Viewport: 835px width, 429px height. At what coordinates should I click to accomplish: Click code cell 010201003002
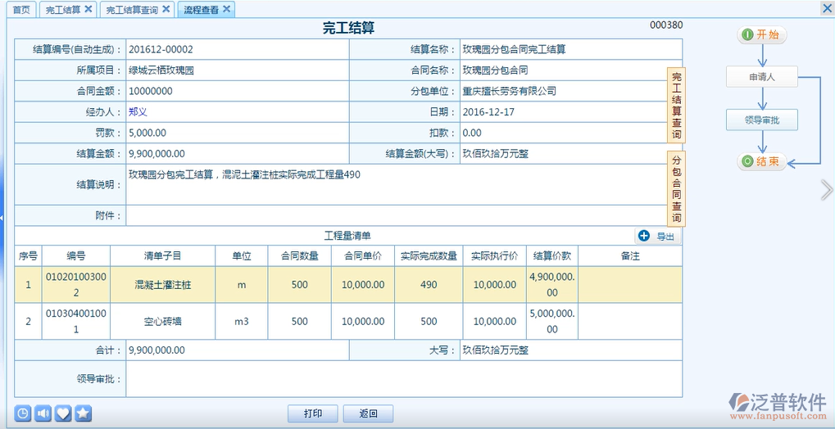tap(75, 285)
